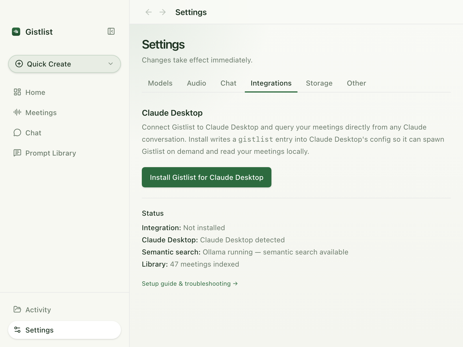This screenshot has width=463, height=347.
Task: Click the Meetings waveform icon
Action: [x=17, y=112]
